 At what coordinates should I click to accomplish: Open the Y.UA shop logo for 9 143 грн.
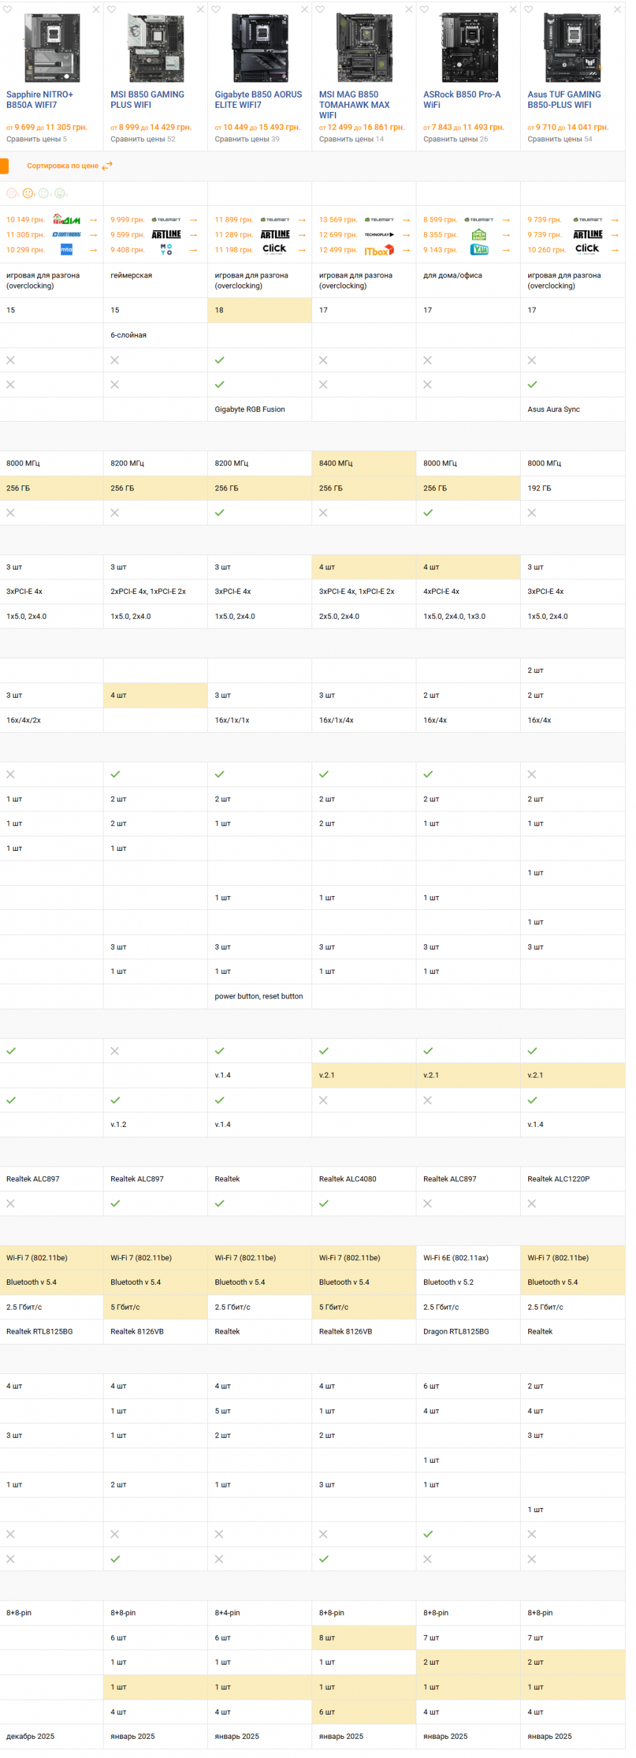coord(479,249)
